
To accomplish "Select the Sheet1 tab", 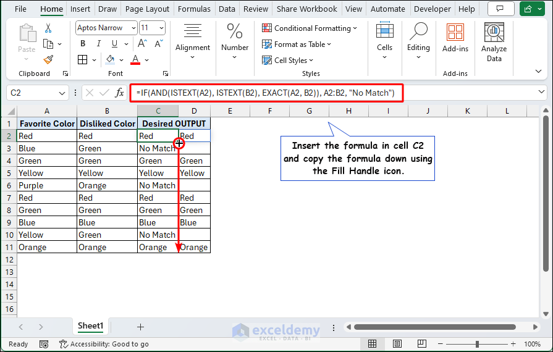I will tap(91, 326).
